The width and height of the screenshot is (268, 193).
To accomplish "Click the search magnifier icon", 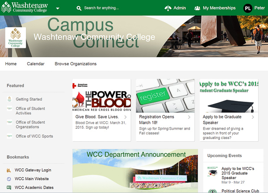I will coord(79,8).
